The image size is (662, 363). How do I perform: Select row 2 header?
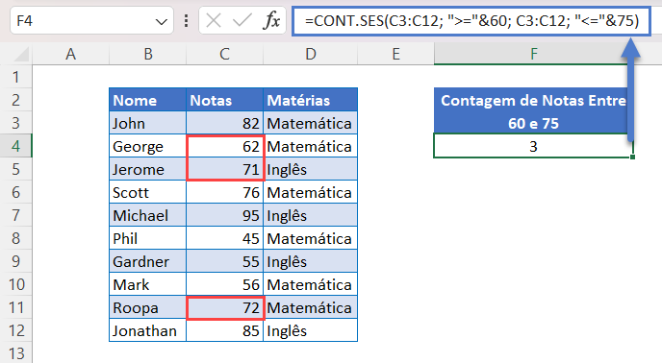click(16, 100)
